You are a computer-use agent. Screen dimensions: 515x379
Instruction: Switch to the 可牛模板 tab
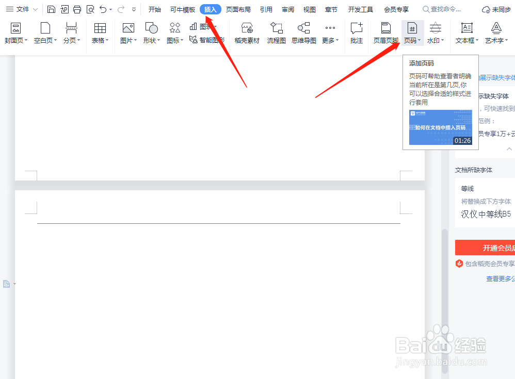tap(182, 9)
